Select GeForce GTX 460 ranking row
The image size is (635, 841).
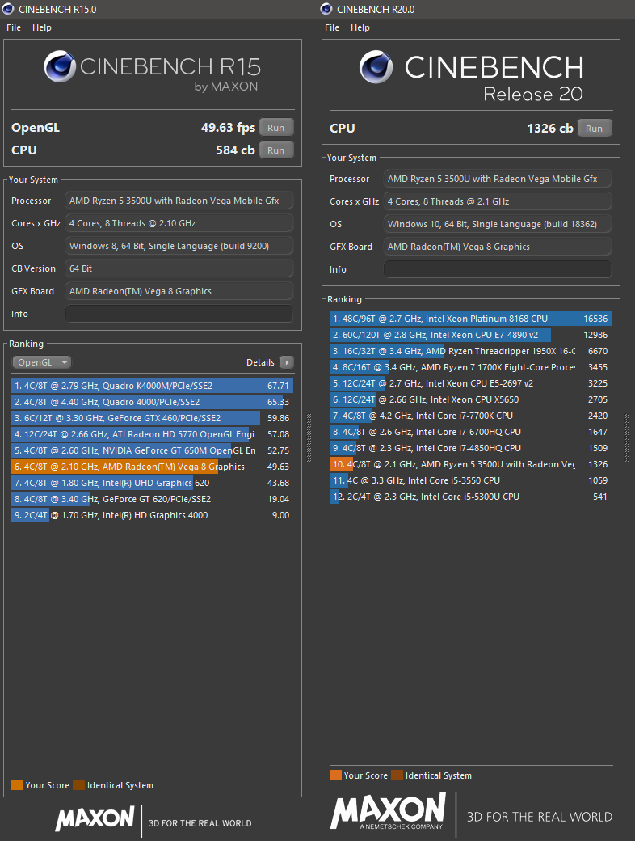[x=152, y=418]
